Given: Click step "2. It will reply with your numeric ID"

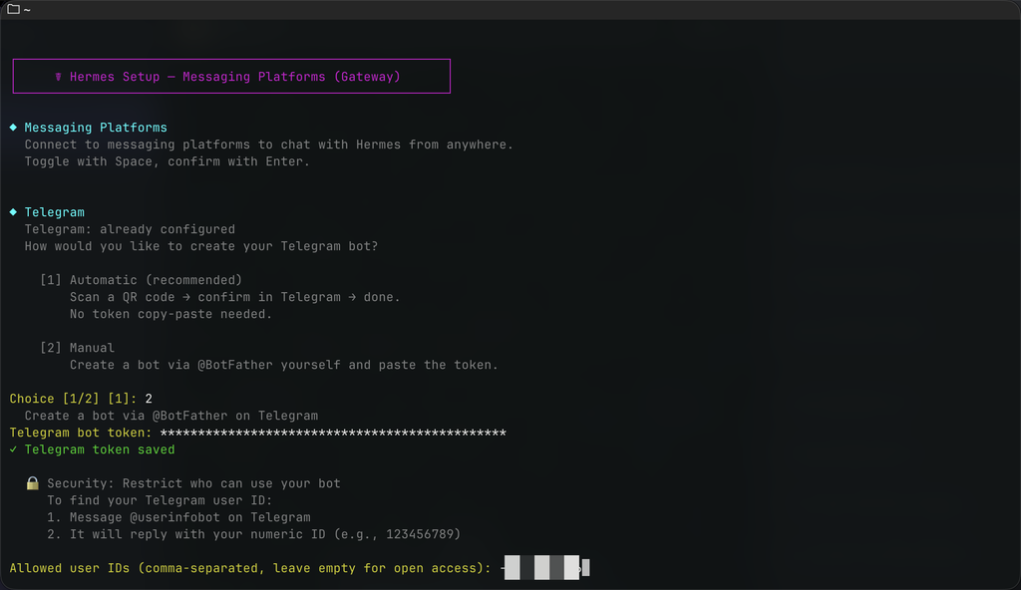Looking at the screenshot, I should pyautogui.click(x=254, y=534).
